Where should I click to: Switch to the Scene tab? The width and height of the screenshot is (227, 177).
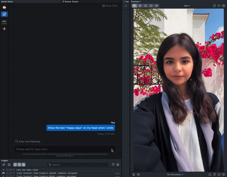(x=72, y=2)
